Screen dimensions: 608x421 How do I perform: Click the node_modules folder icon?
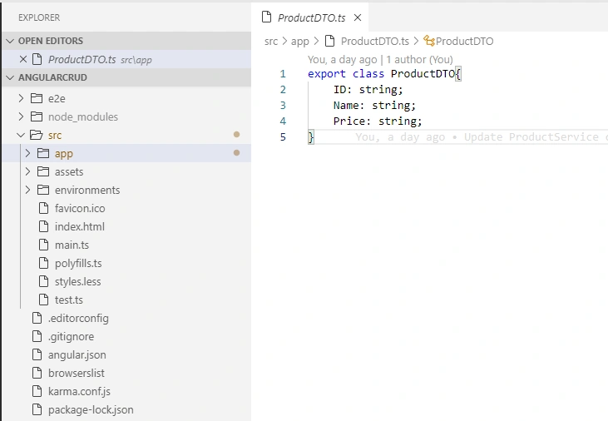37,116
